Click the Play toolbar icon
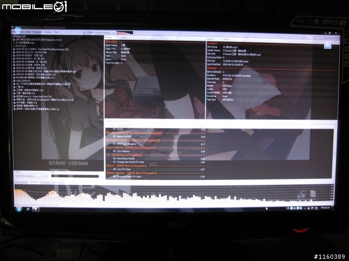 tap(68, 33)
